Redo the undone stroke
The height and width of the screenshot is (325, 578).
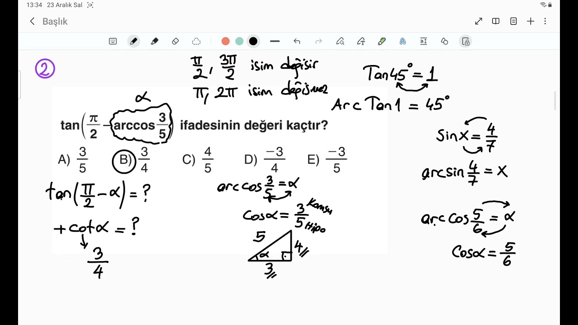coord(318,42)
